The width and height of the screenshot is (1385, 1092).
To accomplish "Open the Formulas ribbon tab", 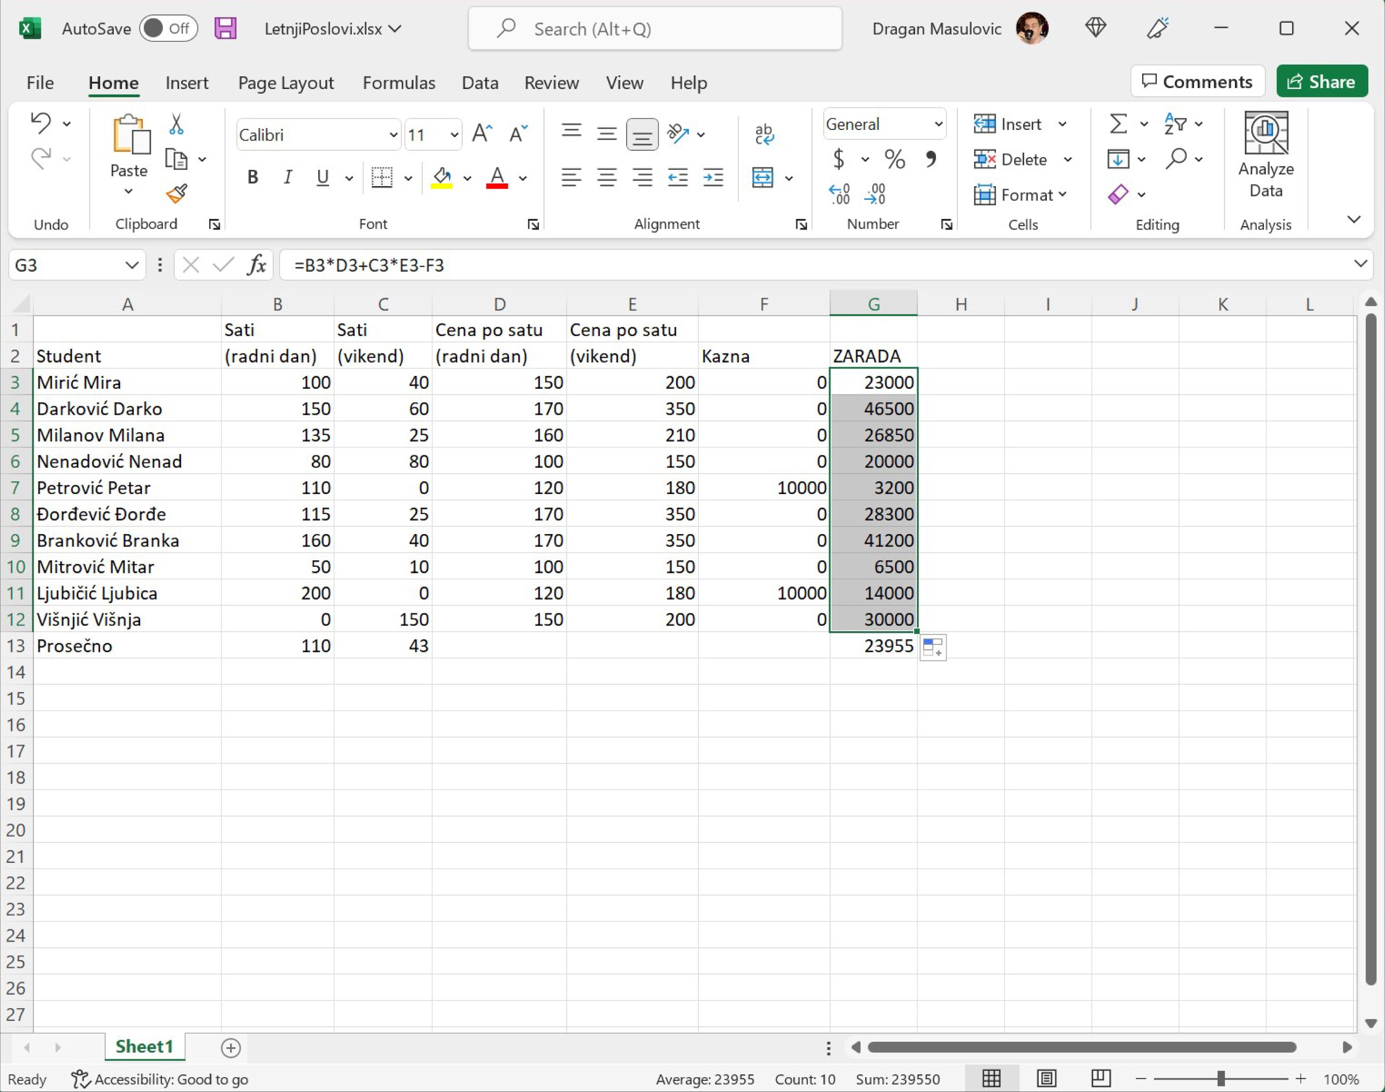I will pos(398,83).
